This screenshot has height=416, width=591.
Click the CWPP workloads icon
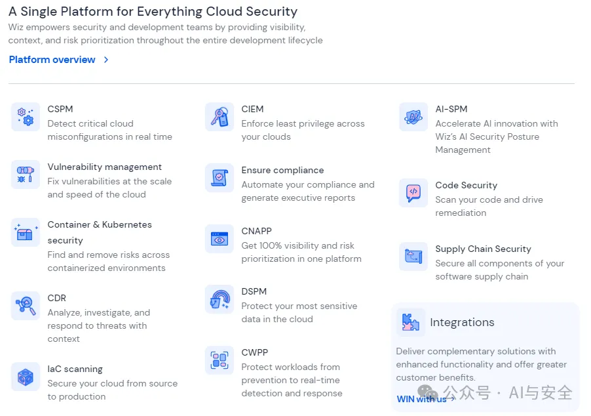point(219,360)
